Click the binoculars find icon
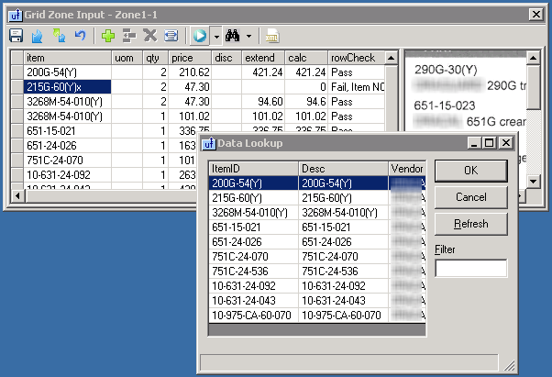 232,36
